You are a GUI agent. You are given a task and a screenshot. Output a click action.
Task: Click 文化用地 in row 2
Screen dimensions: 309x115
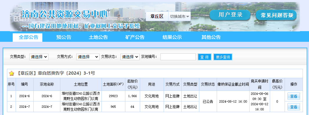(x=152, y=107)
